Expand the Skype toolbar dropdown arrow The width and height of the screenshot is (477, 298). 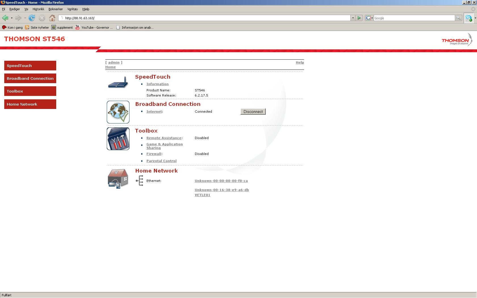click(x=475, y=18)
